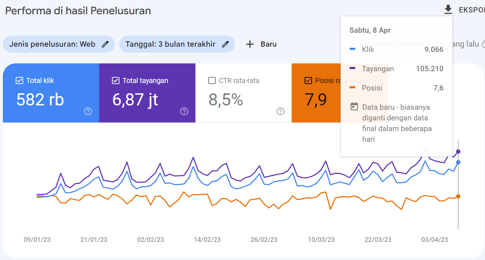Click the 7,6 Posisi value in tooltip
This screenshot has width=485, height=260.
click(x=439, y=88)
